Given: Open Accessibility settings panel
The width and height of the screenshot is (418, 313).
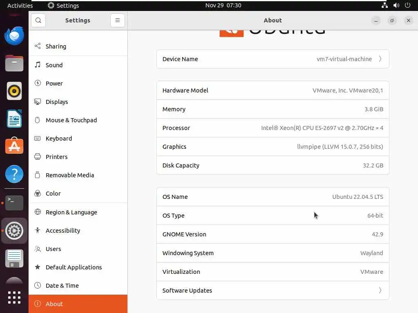Looking at the screenshot, I should tap(78, 231).
